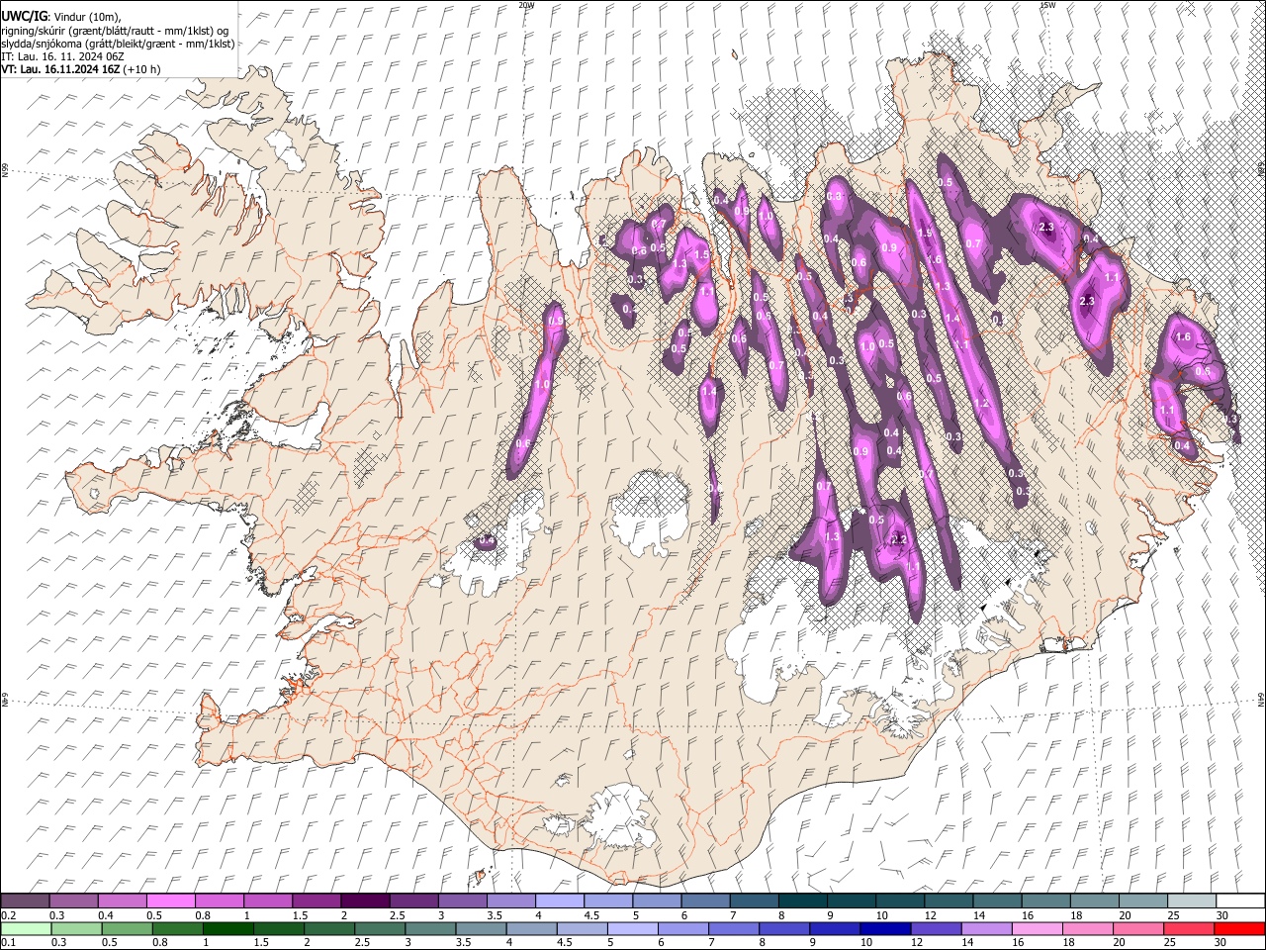Click the 'slydda/snjókoma' legend description line

[118, 44]
